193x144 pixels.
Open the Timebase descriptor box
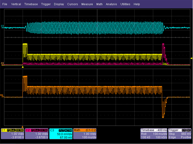click(155, 134)
